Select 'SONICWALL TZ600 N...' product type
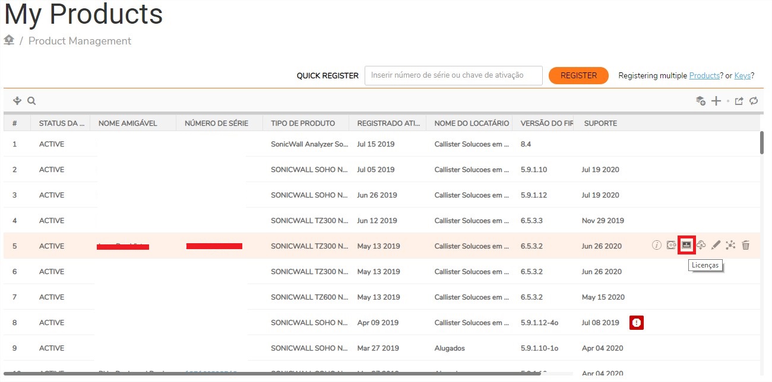 tap(309, 297)
